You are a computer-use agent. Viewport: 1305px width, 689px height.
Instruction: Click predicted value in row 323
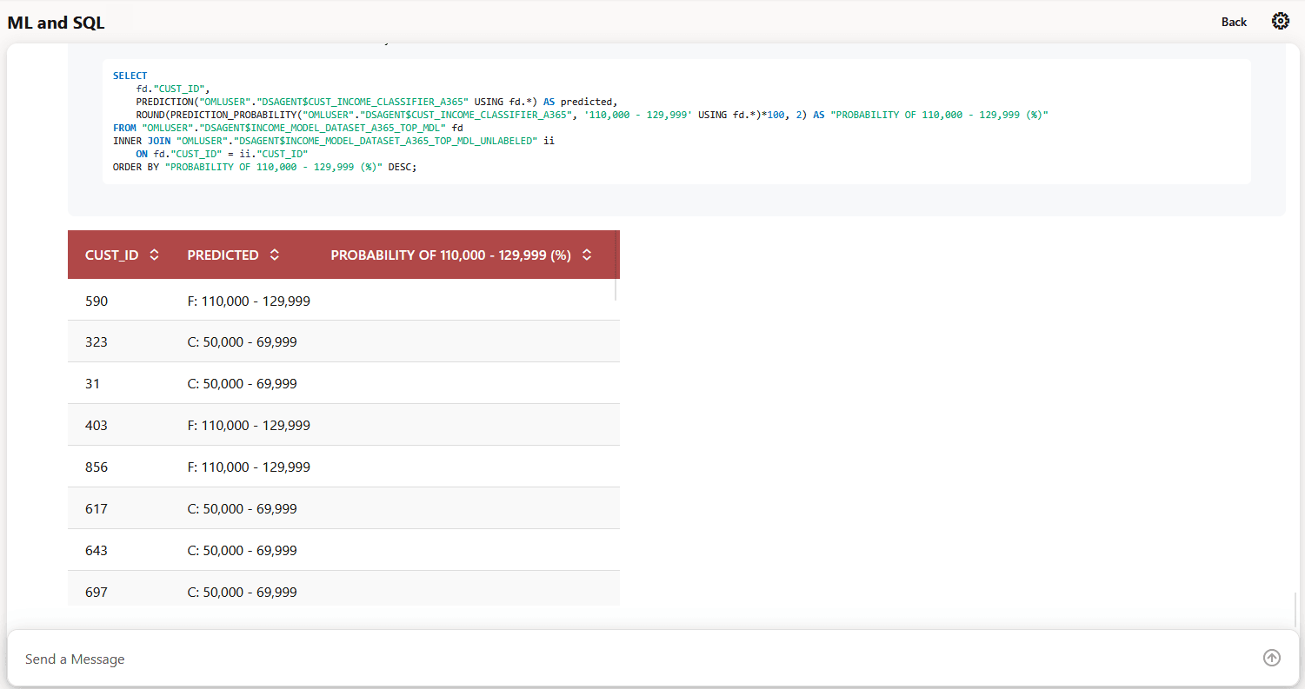tap(243, 342)
